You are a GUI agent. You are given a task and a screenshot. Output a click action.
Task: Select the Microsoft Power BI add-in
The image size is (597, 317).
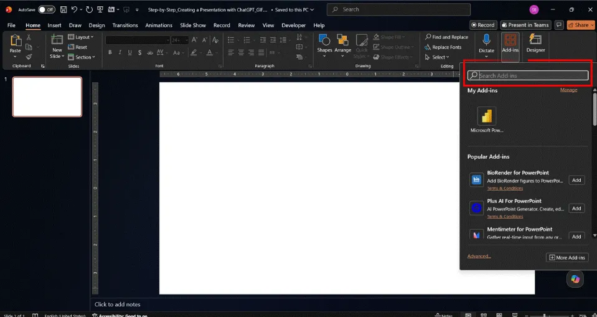pyautogui.click(x=487, y=120)
